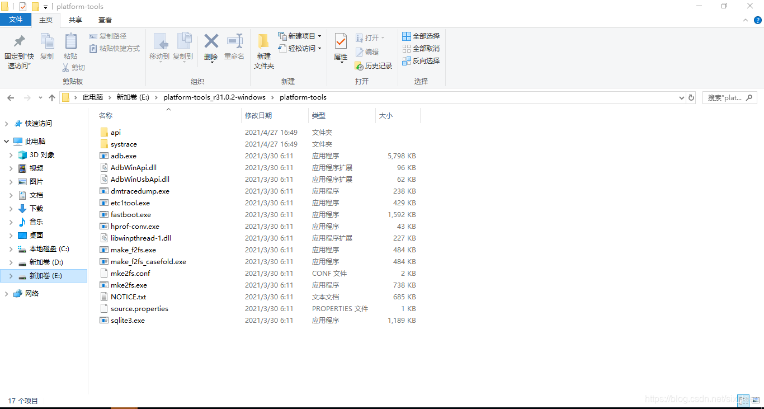Viewport: 764px width, 409px height.
Task: Select the libwinpthread-1.dll file name
Action: click(141, 238)
